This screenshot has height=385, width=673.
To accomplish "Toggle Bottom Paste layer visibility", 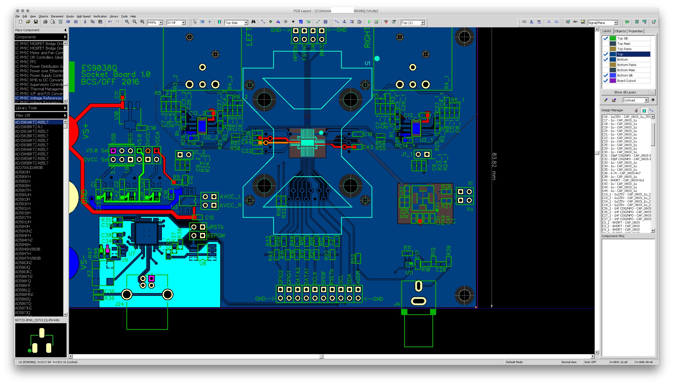I will [605, 65].
